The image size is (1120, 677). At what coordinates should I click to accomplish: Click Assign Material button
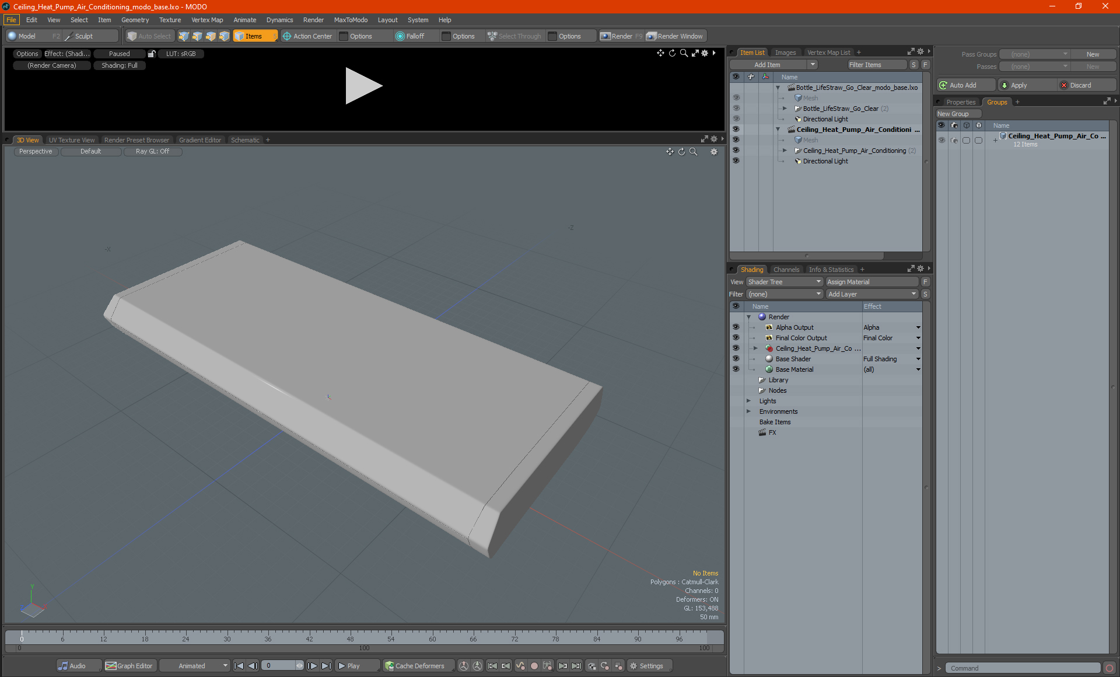(x=872, y=282)
